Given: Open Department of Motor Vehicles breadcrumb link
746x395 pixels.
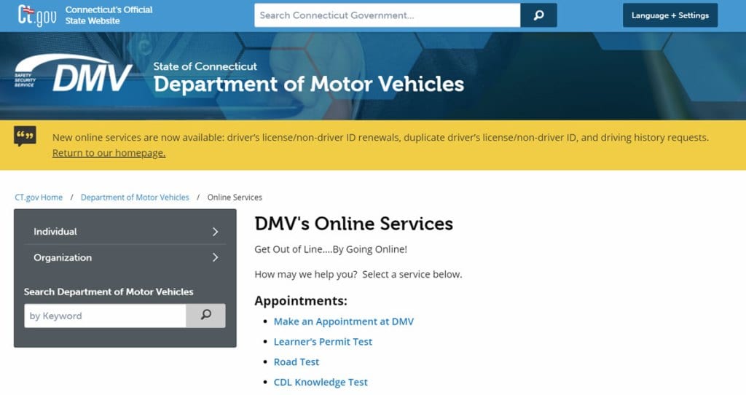Looking at the screenshot, I should click(x=135, y=197).
